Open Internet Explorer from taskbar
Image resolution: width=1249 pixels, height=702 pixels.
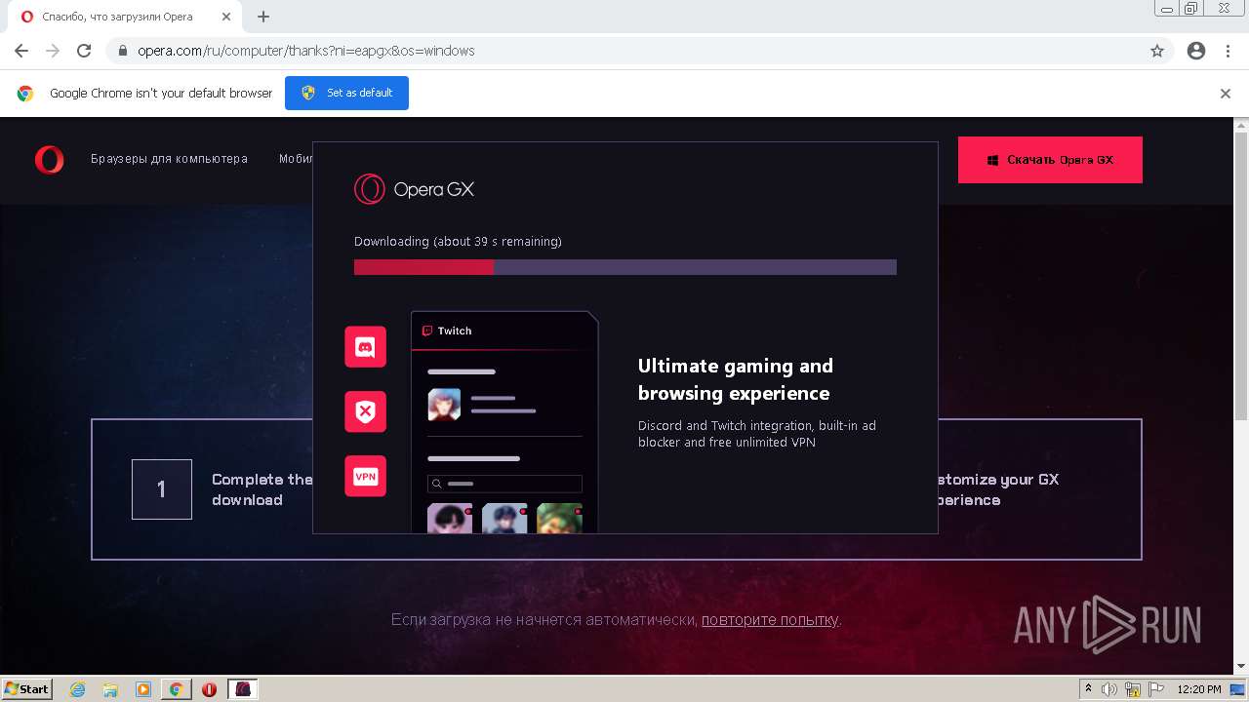(78, 689)
